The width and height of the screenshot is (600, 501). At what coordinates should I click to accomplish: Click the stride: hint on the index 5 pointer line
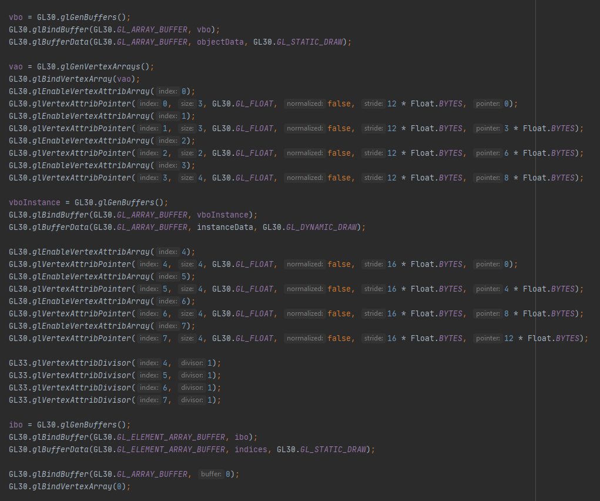tap(374, 289)
